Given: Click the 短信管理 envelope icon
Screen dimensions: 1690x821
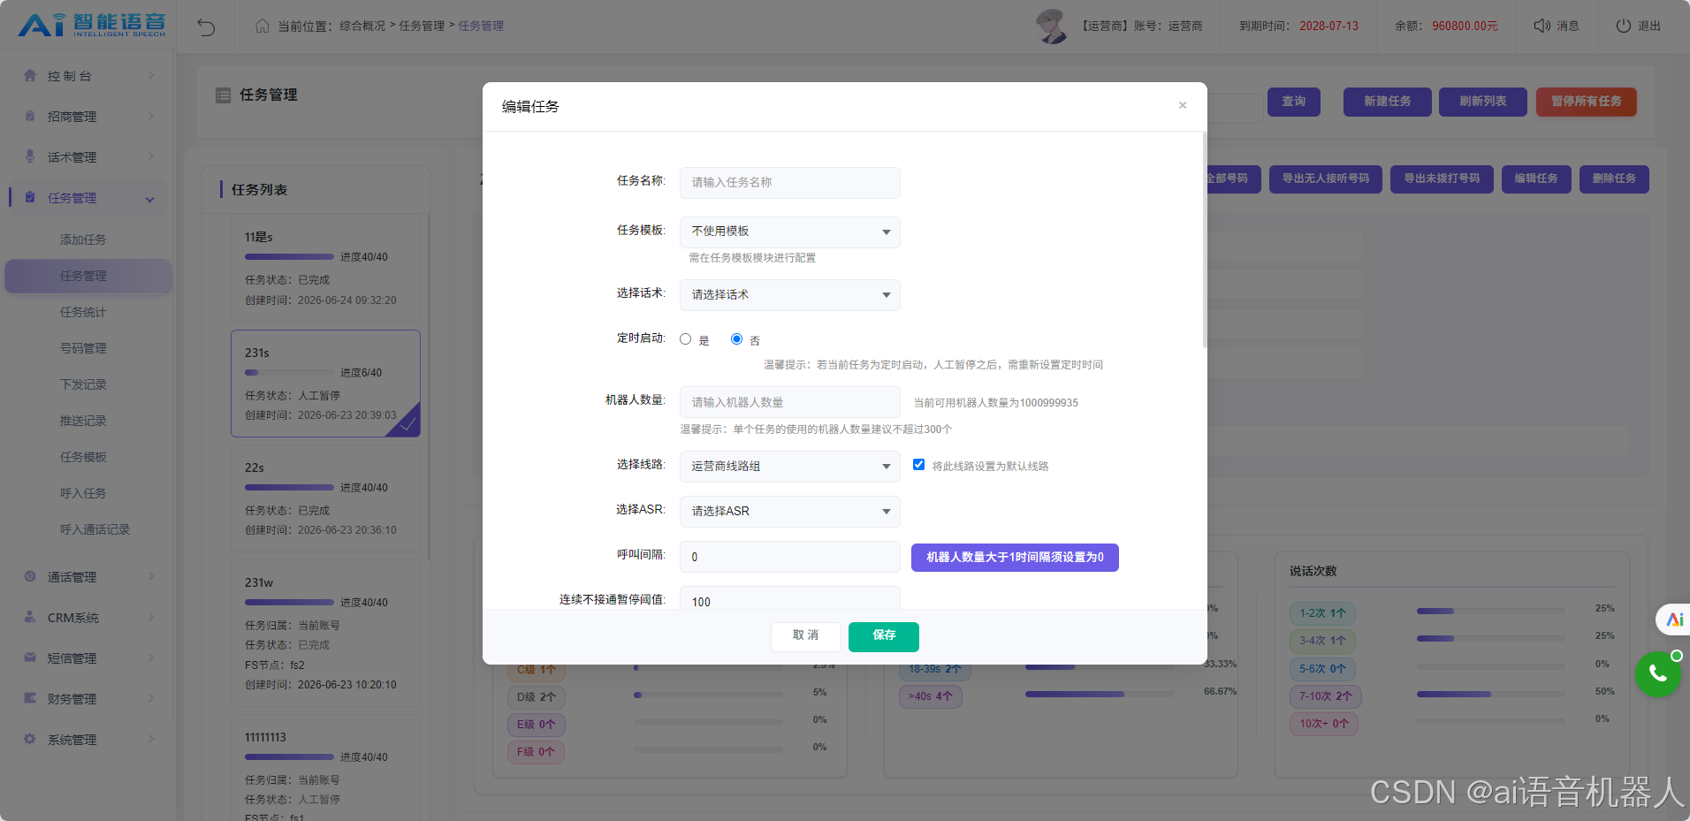Looking at the screenshot, I should point(30,658).
